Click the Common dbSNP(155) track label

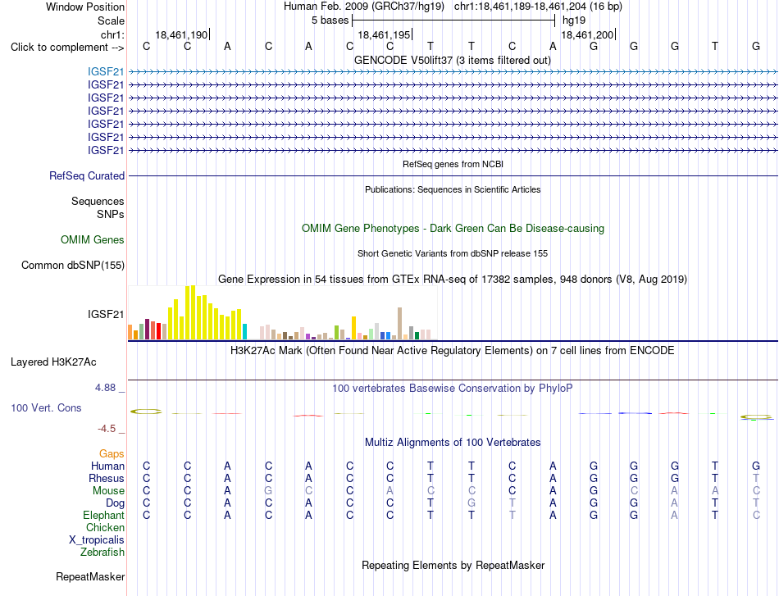coord(73,266)
